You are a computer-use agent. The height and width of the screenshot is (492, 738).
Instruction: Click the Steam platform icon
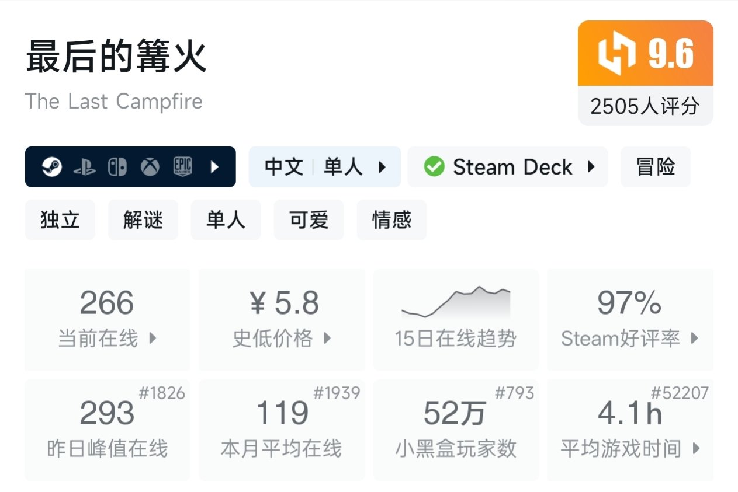coord(51,168)
